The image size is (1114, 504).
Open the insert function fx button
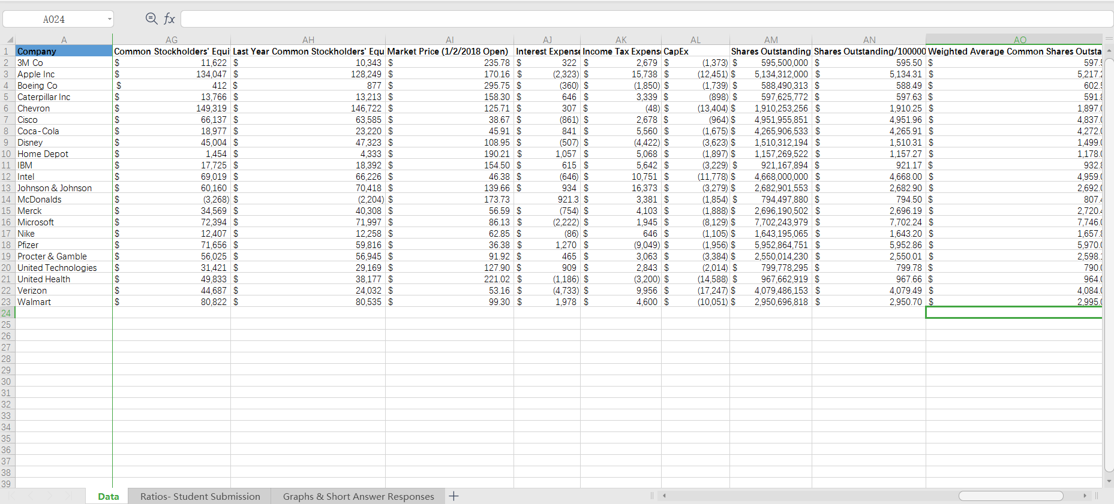pyautogui.click(x=170, y=19)
